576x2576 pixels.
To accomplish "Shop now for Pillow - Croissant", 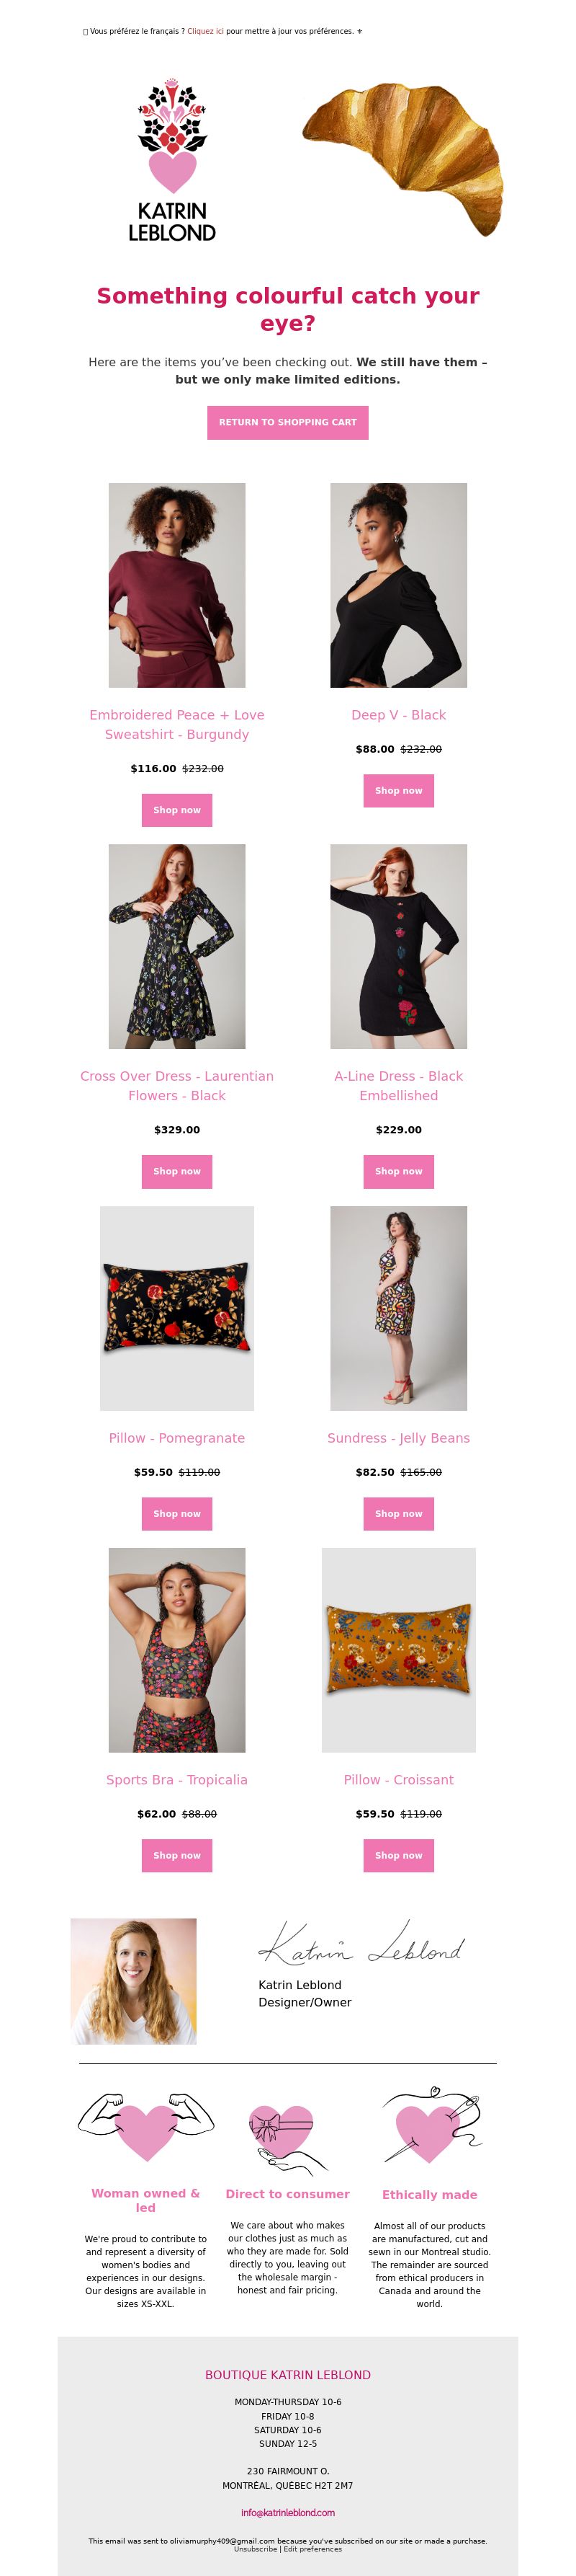I will 398,1855.
